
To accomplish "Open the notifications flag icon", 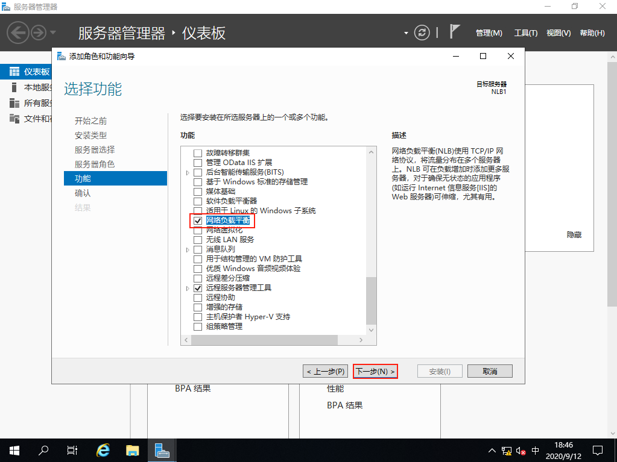I will [x=455, y=31].
